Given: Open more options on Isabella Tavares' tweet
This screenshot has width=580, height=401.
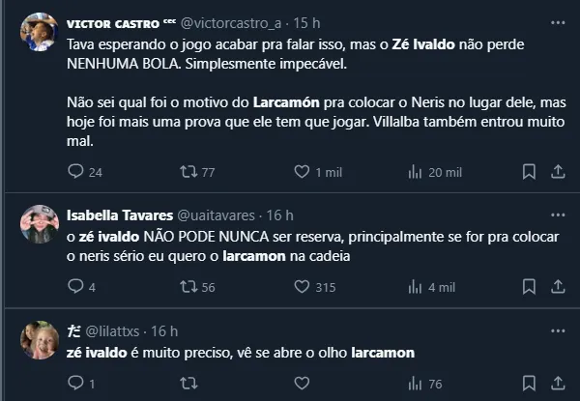Looking at the screenshot, I should pyautogui.click(x=558, y=215).
